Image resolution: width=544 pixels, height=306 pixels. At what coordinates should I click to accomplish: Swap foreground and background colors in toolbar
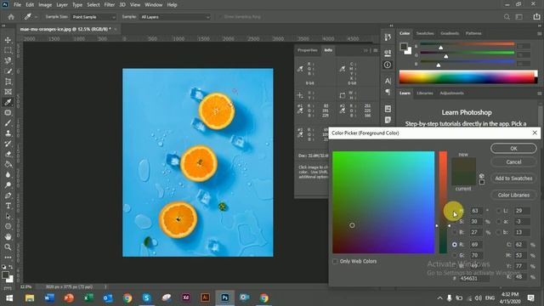click(x=11, y=267)
